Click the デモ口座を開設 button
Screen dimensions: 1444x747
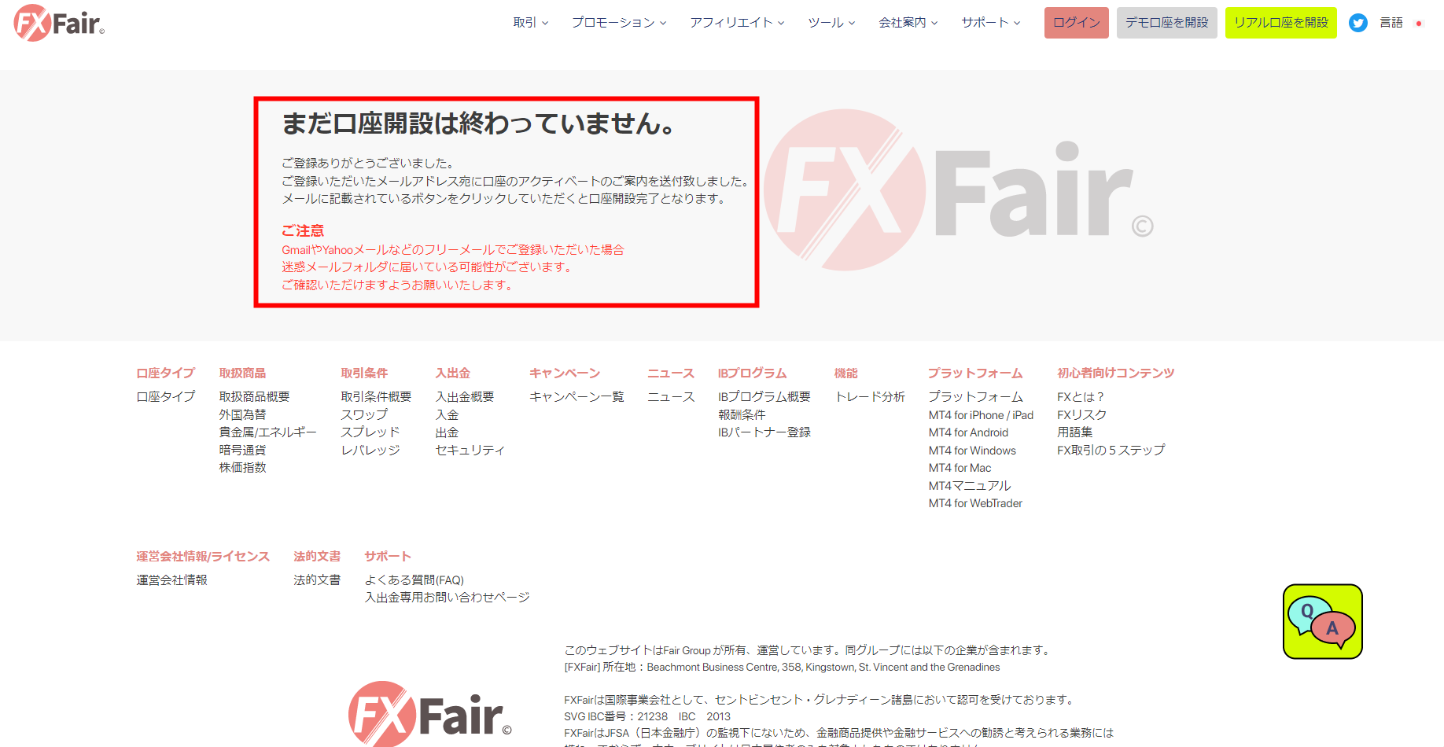tap(1167, 23)
